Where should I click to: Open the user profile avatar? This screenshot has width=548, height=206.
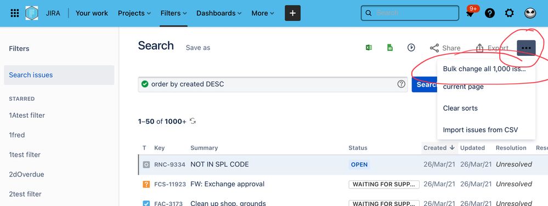pos(530,13)
